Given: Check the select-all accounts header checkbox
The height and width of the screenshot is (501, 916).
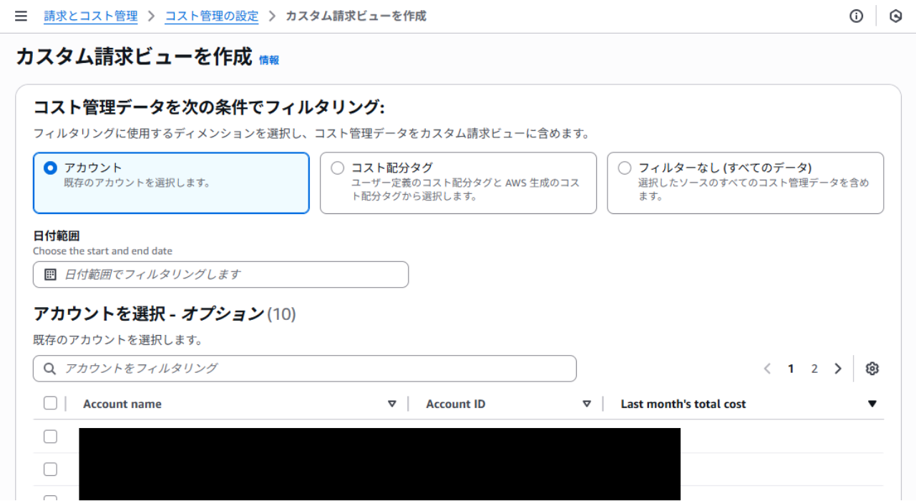Looking at the screenshot, I should point(50,404).
